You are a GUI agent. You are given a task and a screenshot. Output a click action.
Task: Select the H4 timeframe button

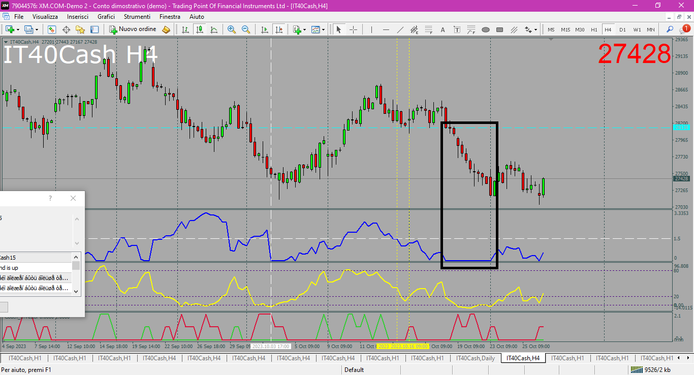pos(608,29)
